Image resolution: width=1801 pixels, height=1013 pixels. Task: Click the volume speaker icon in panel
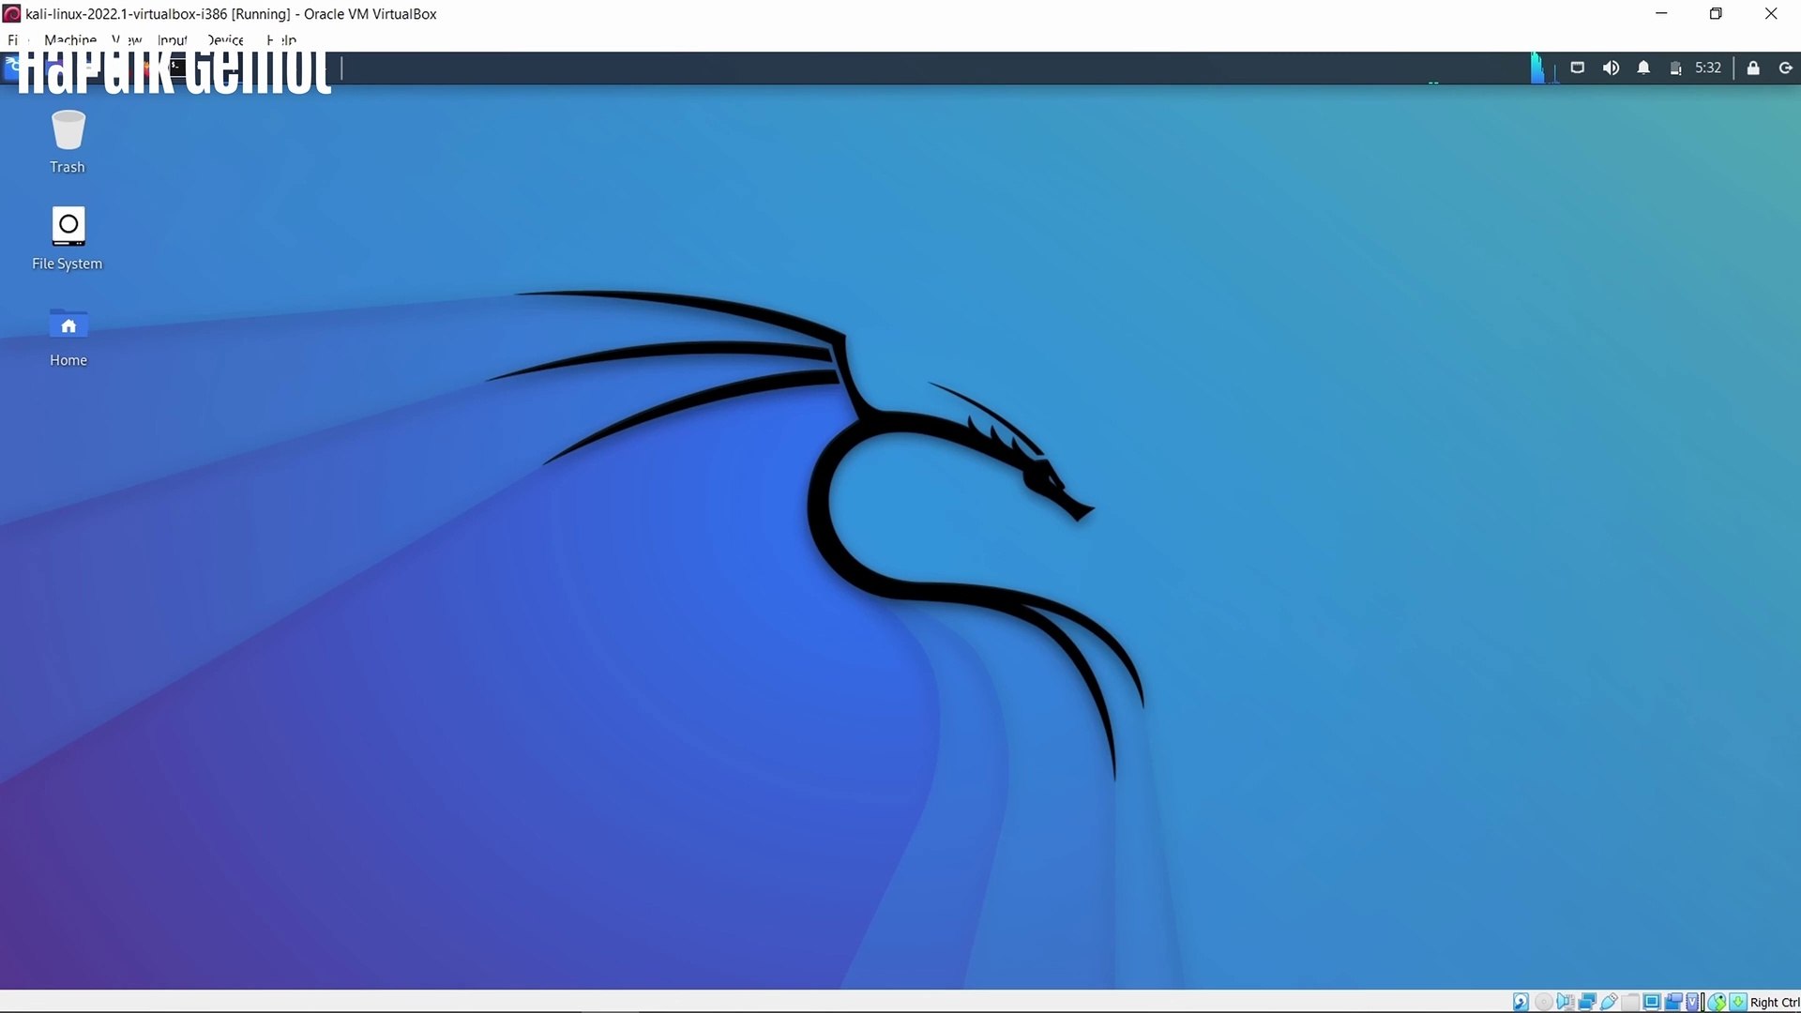click(x=1611, y=68)
